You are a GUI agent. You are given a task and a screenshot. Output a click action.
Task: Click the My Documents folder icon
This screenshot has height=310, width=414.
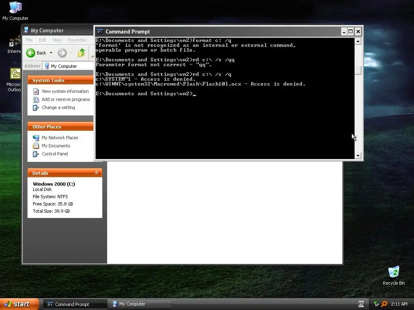click(36, 146)
